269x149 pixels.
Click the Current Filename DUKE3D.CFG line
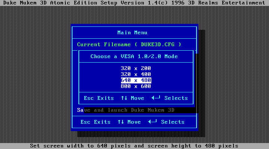click(x=129, y=44)
